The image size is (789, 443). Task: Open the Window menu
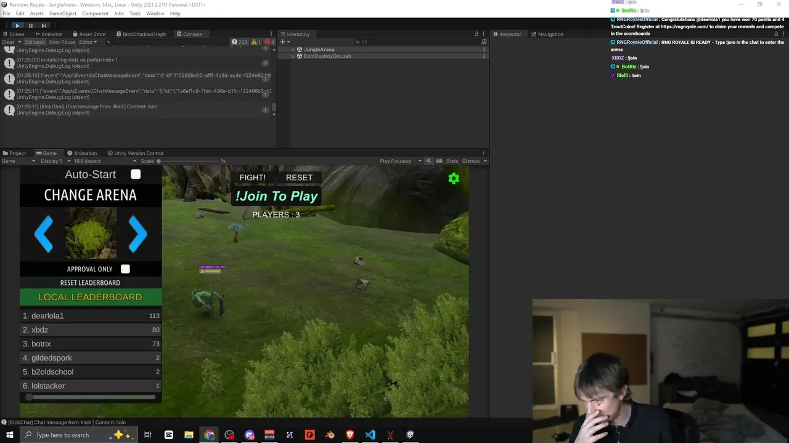click(155, 14)
